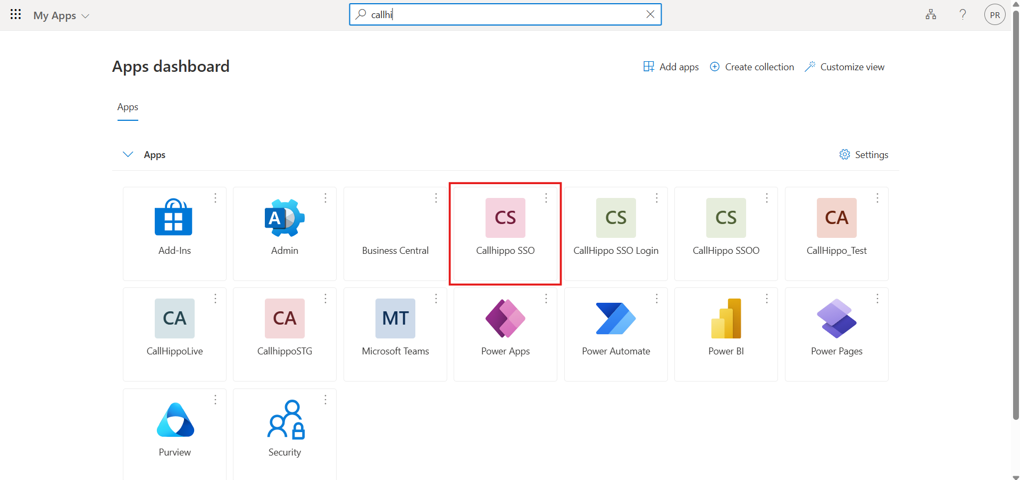Launch the Power BI icon
1020x480 pixels.
[x=726, y=318]
